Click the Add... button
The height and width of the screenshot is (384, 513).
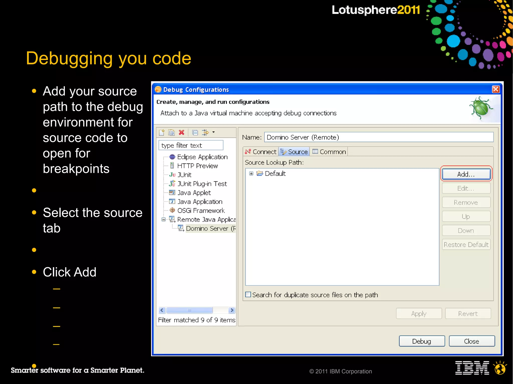click(466, 174)
